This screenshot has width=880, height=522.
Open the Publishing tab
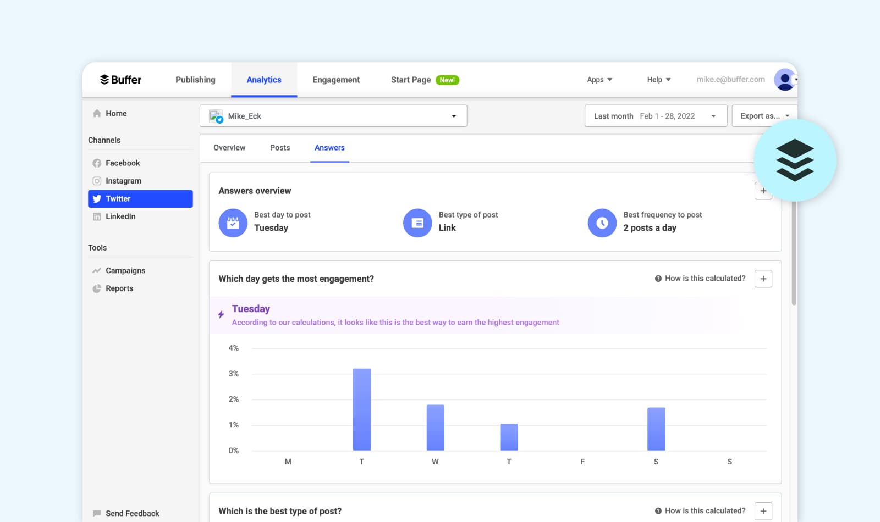click(195, 80)
